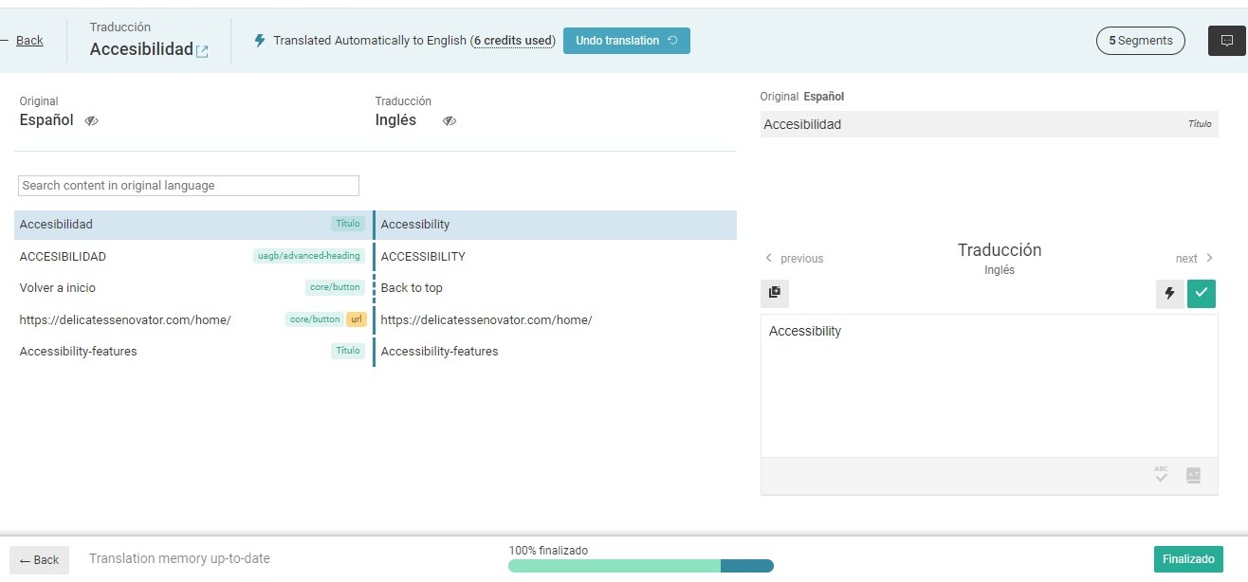Click Undo translation button

[626, 41]
